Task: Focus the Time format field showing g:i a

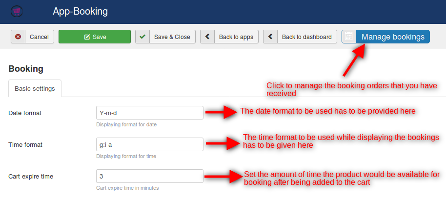Action: point(149,144)
